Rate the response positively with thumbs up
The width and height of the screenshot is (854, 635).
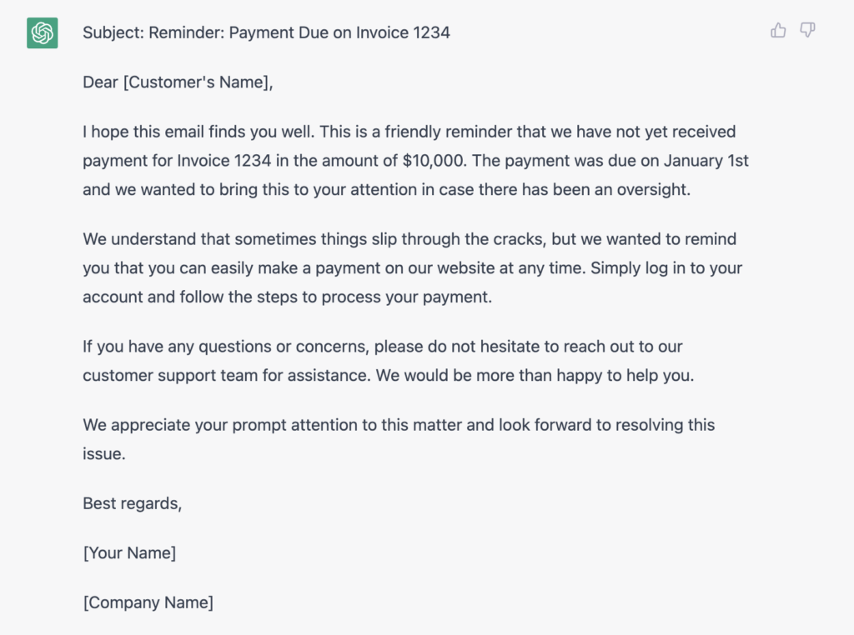[x=778, y=30]
